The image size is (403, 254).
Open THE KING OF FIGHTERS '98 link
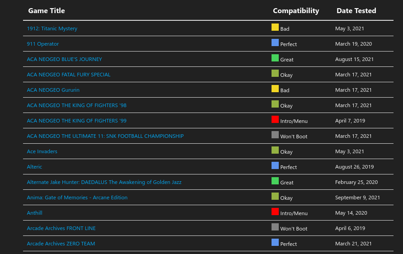(x=76, y=105)
